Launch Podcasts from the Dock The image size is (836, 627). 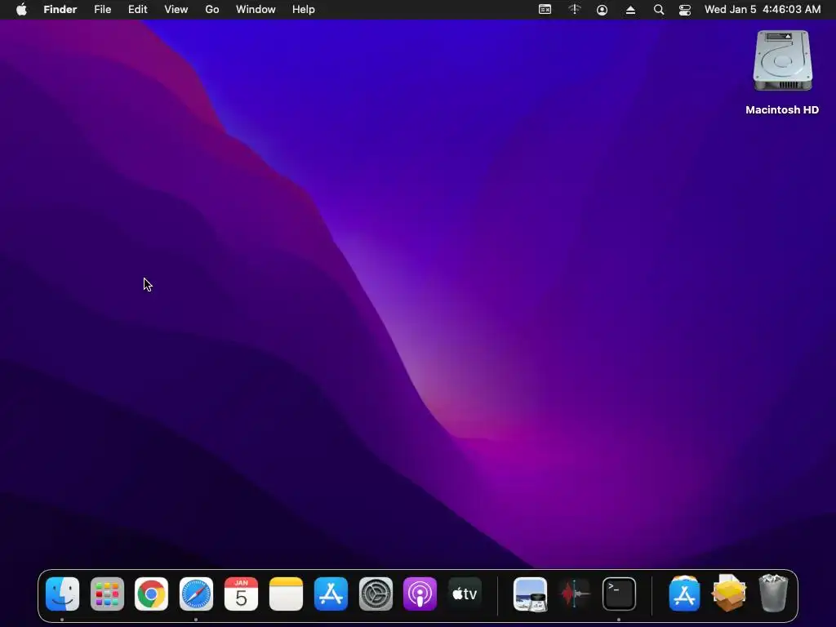(x=420, y=594)
